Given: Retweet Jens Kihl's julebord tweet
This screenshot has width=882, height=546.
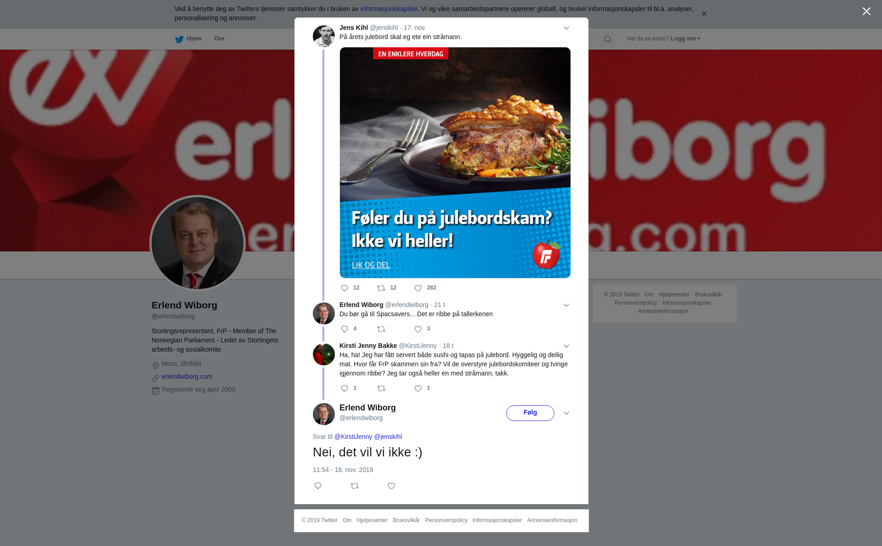Looking at the screenshot, I should pos(381,288).
